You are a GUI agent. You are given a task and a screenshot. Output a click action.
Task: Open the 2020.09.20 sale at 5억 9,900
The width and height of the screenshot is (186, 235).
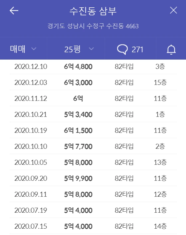point(93,178)
